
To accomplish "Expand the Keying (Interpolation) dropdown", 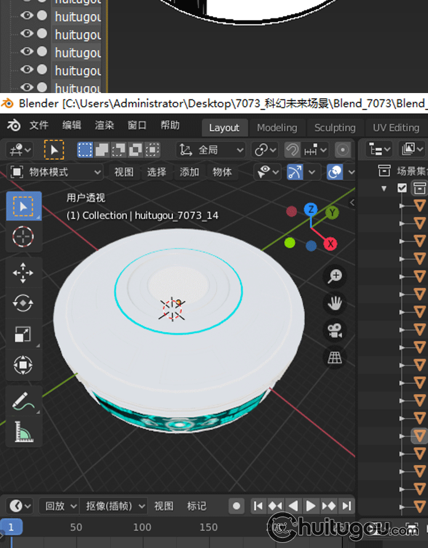I will pyautogui.click(x=115, y=506).
